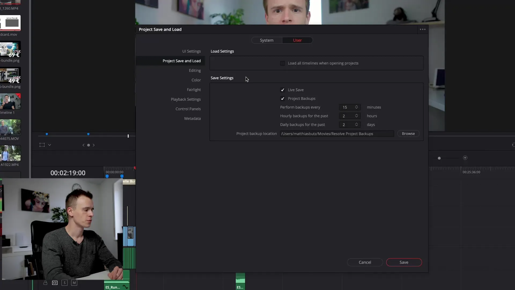
Task: Enable Load all timelines when opening projects
Action: point(282,63)
